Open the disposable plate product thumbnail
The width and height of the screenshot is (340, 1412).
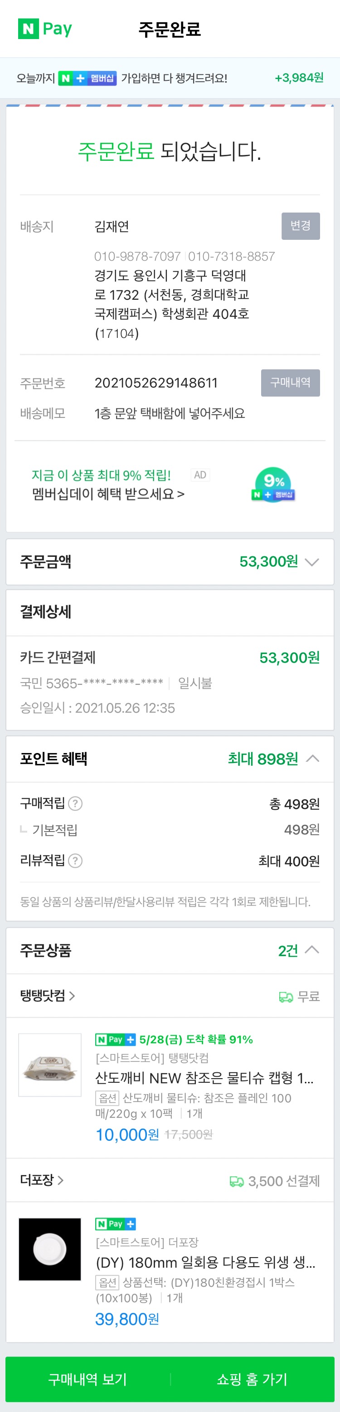(x=50, y=1249)
